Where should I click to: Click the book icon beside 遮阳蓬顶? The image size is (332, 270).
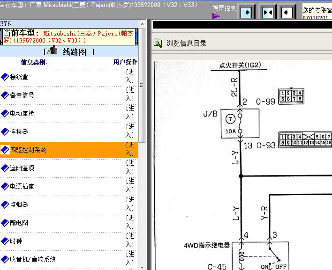click(x=5, y=168)
